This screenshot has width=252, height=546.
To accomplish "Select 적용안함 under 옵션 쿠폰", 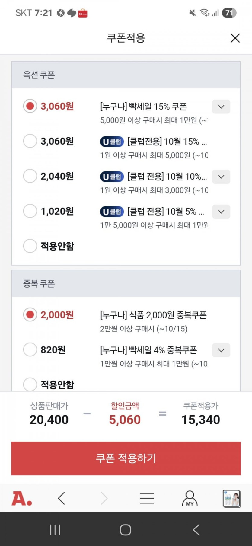I will (x=30, y=246).
